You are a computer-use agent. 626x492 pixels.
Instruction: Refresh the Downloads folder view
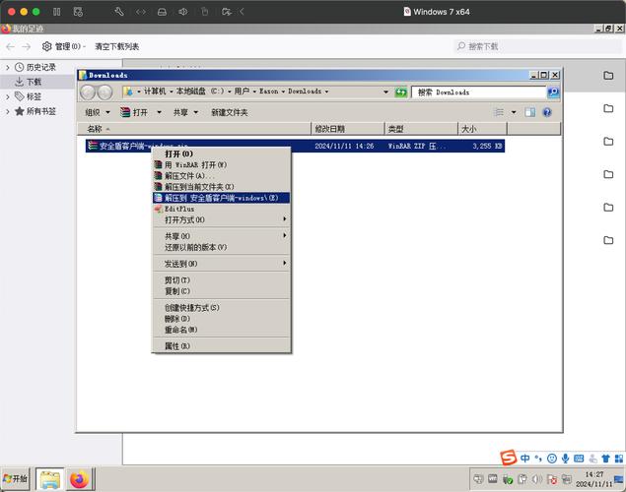pos(400,92)
